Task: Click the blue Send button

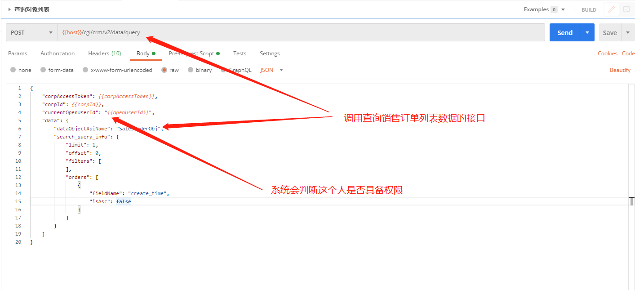Action: tap(565, 32)
